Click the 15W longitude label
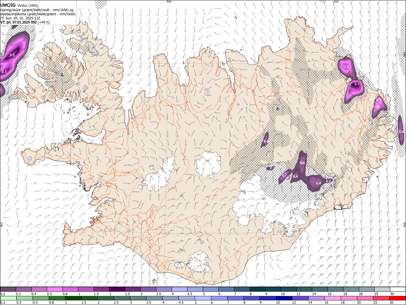406x305 pixels. click(x=336, y=2)
